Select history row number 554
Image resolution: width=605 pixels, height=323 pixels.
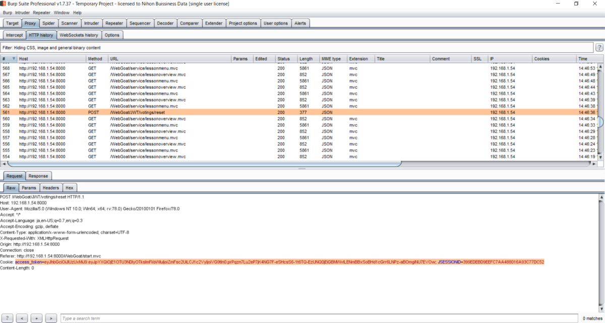(x=298, y=157)
